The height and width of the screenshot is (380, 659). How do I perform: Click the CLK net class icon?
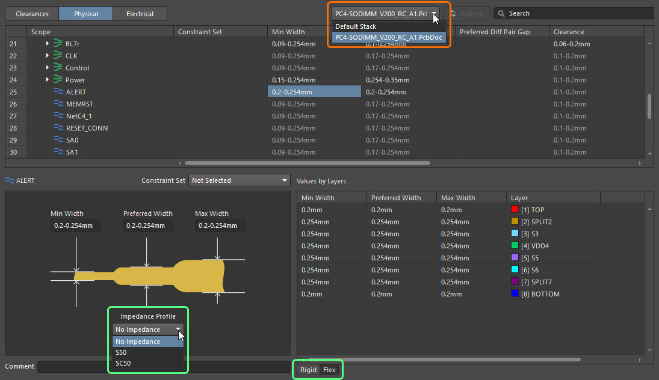[x=58, y=56]
